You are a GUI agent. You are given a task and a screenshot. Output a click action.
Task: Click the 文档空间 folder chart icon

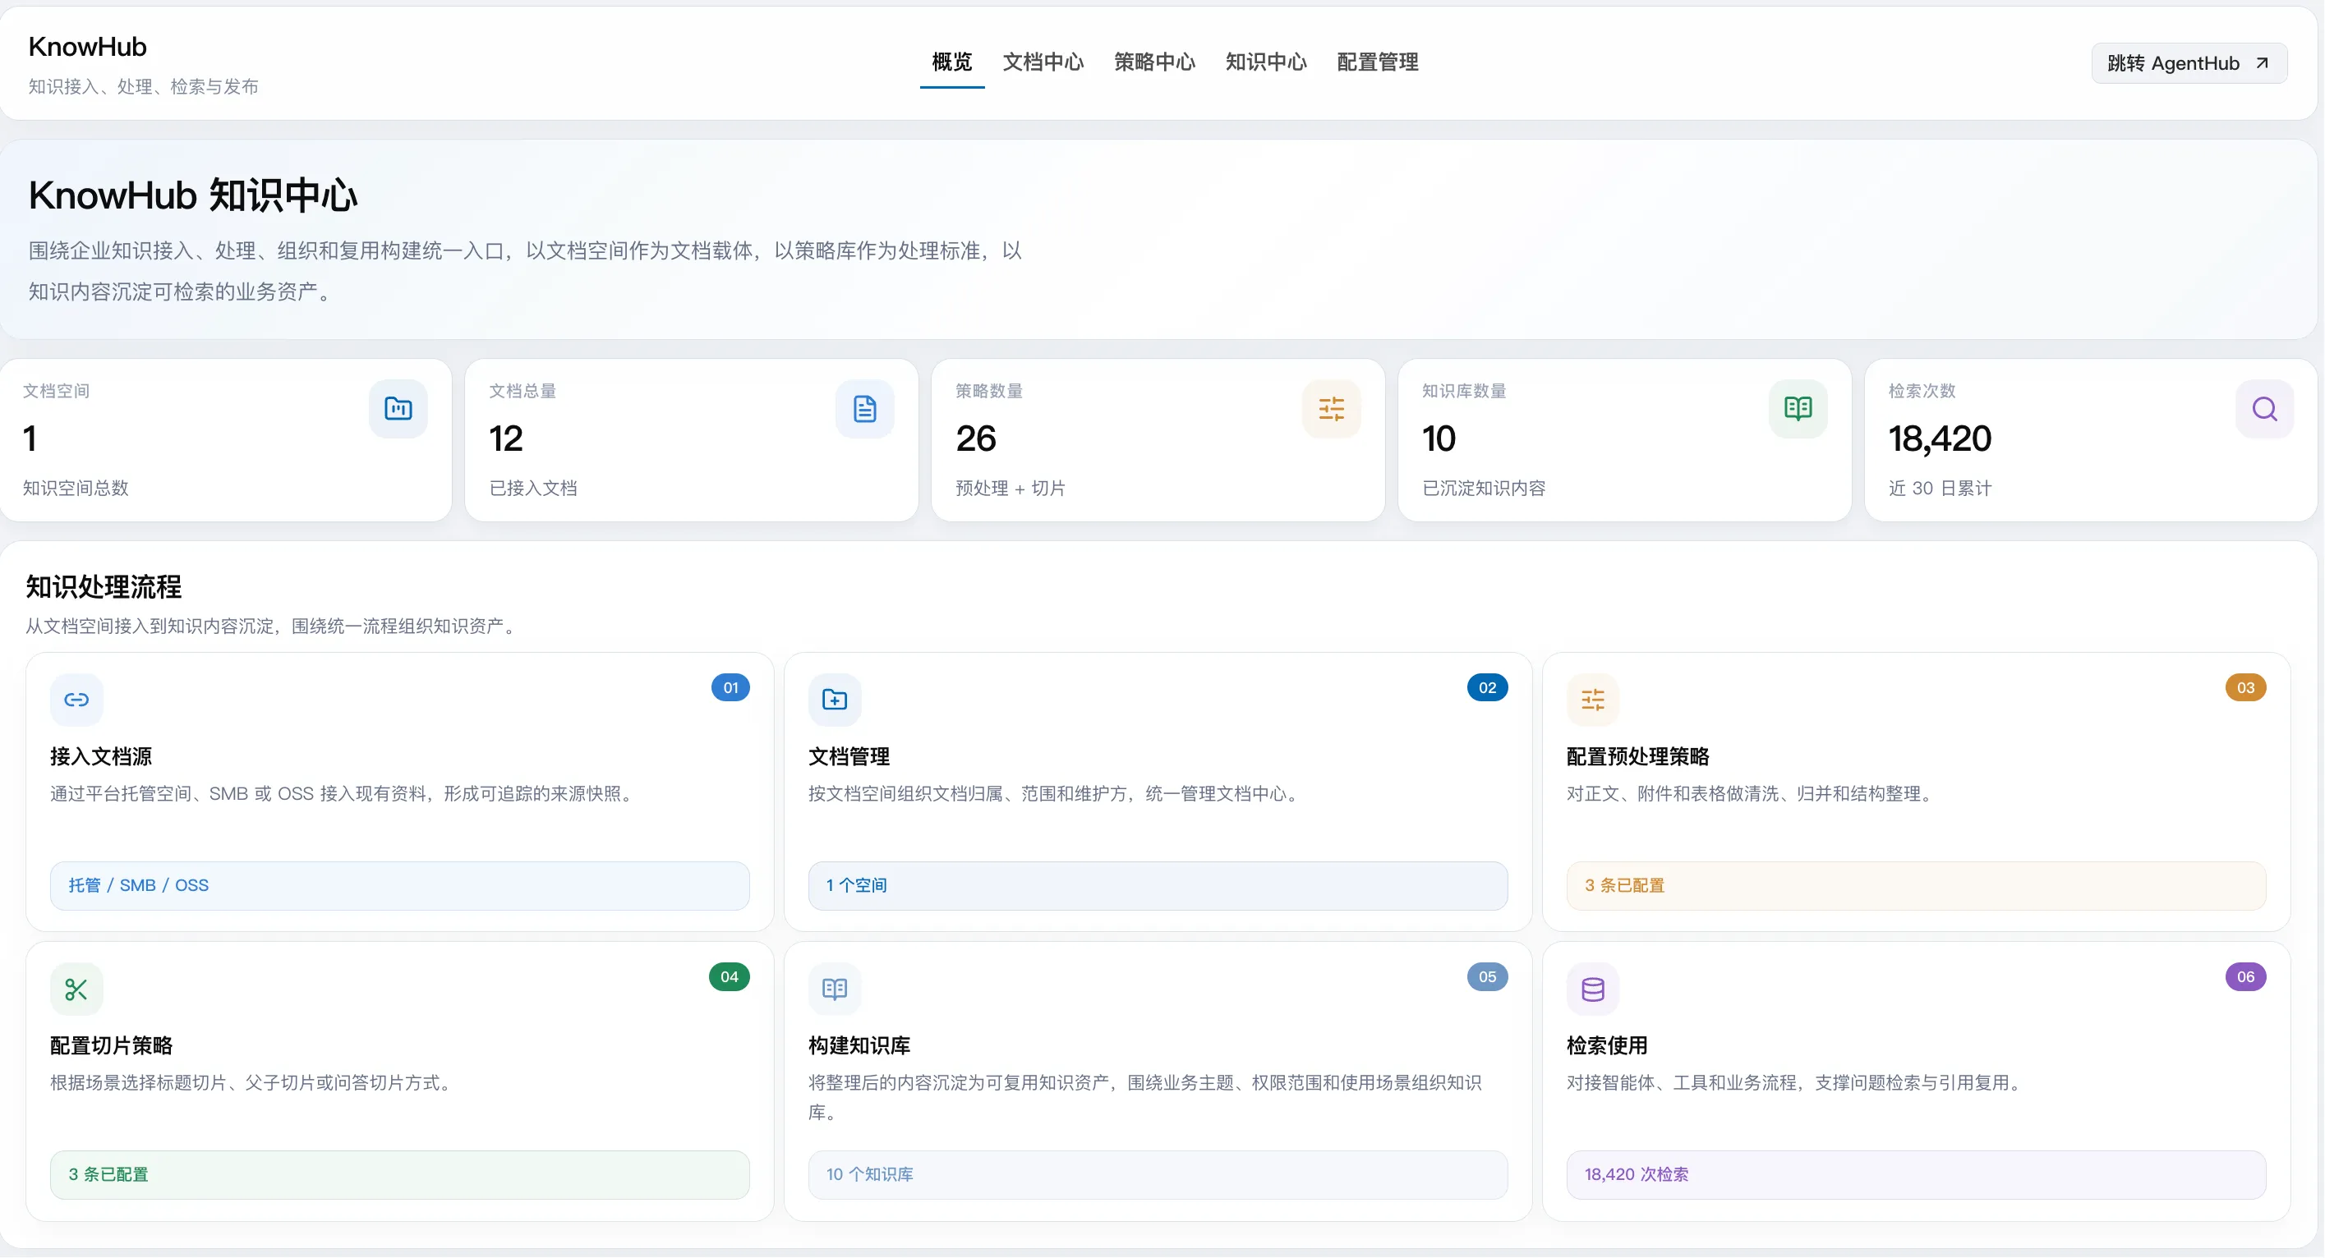(398, 409)
